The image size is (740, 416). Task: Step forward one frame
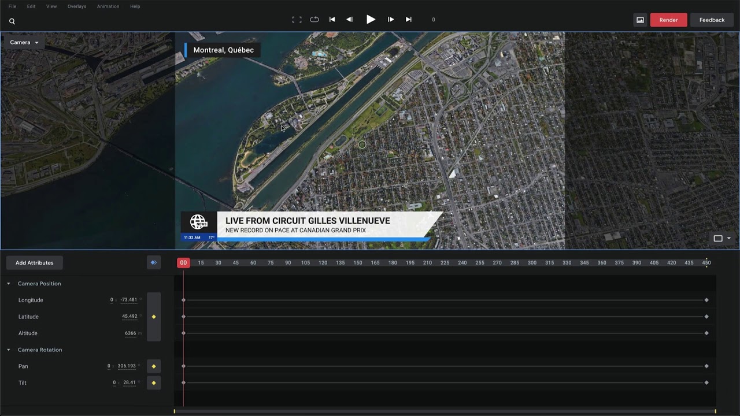tap(391, 19)
